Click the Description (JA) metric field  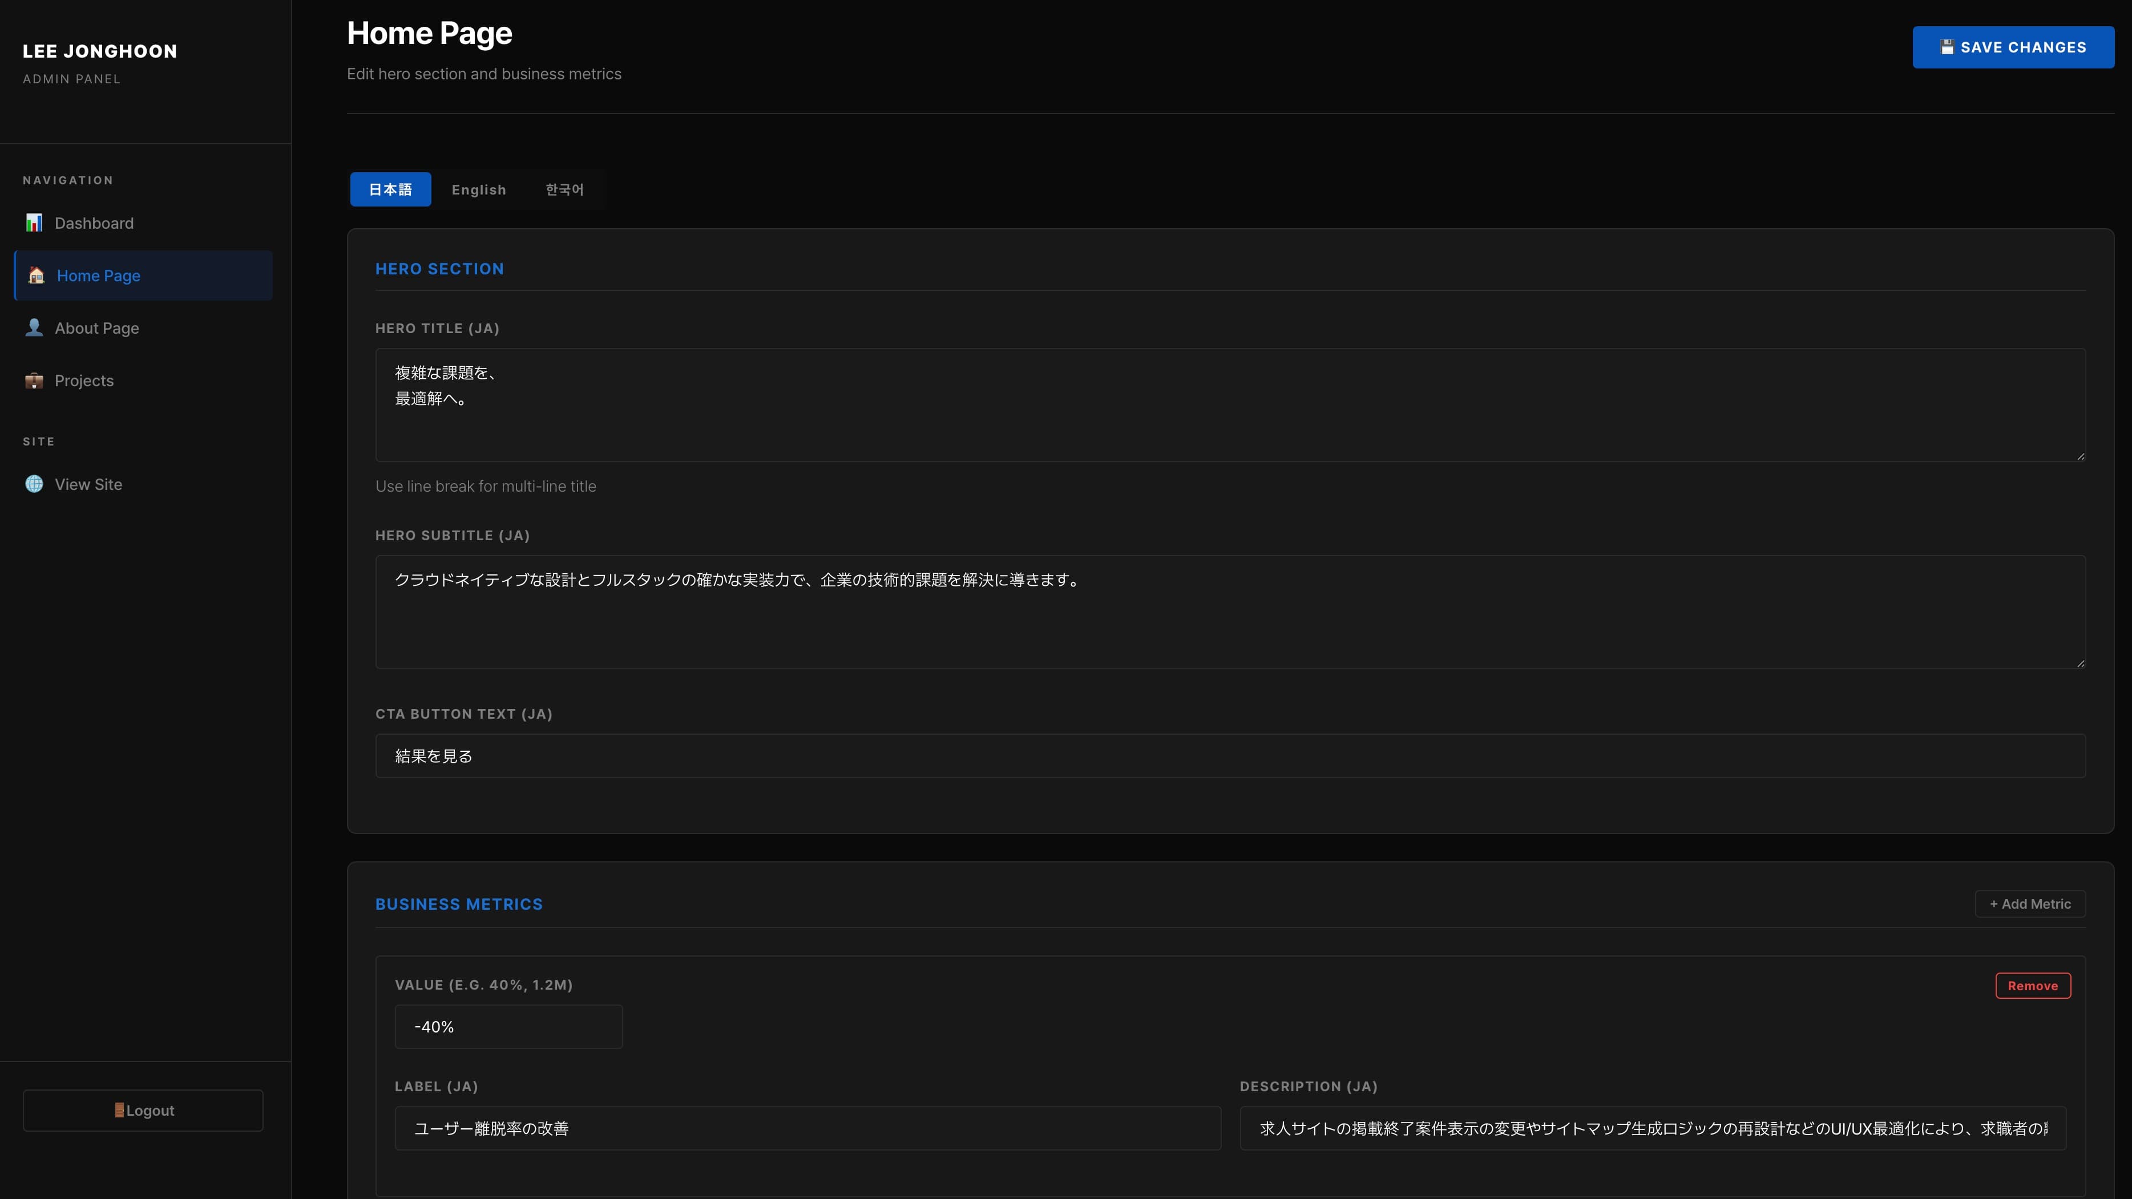(1653, 1129)
